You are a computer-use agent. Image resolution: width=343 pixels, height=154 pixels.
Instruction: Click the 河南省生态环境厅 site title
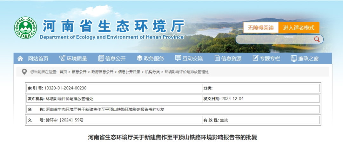pos(113,26)
